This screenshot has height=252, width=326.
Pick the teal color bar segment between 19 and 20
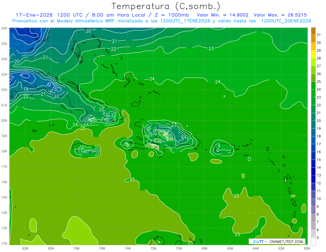313,125
